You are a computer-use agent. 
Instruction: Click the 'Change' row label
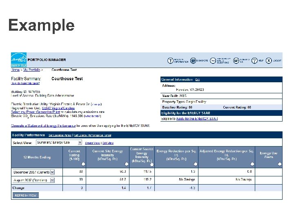coord(18,188)
